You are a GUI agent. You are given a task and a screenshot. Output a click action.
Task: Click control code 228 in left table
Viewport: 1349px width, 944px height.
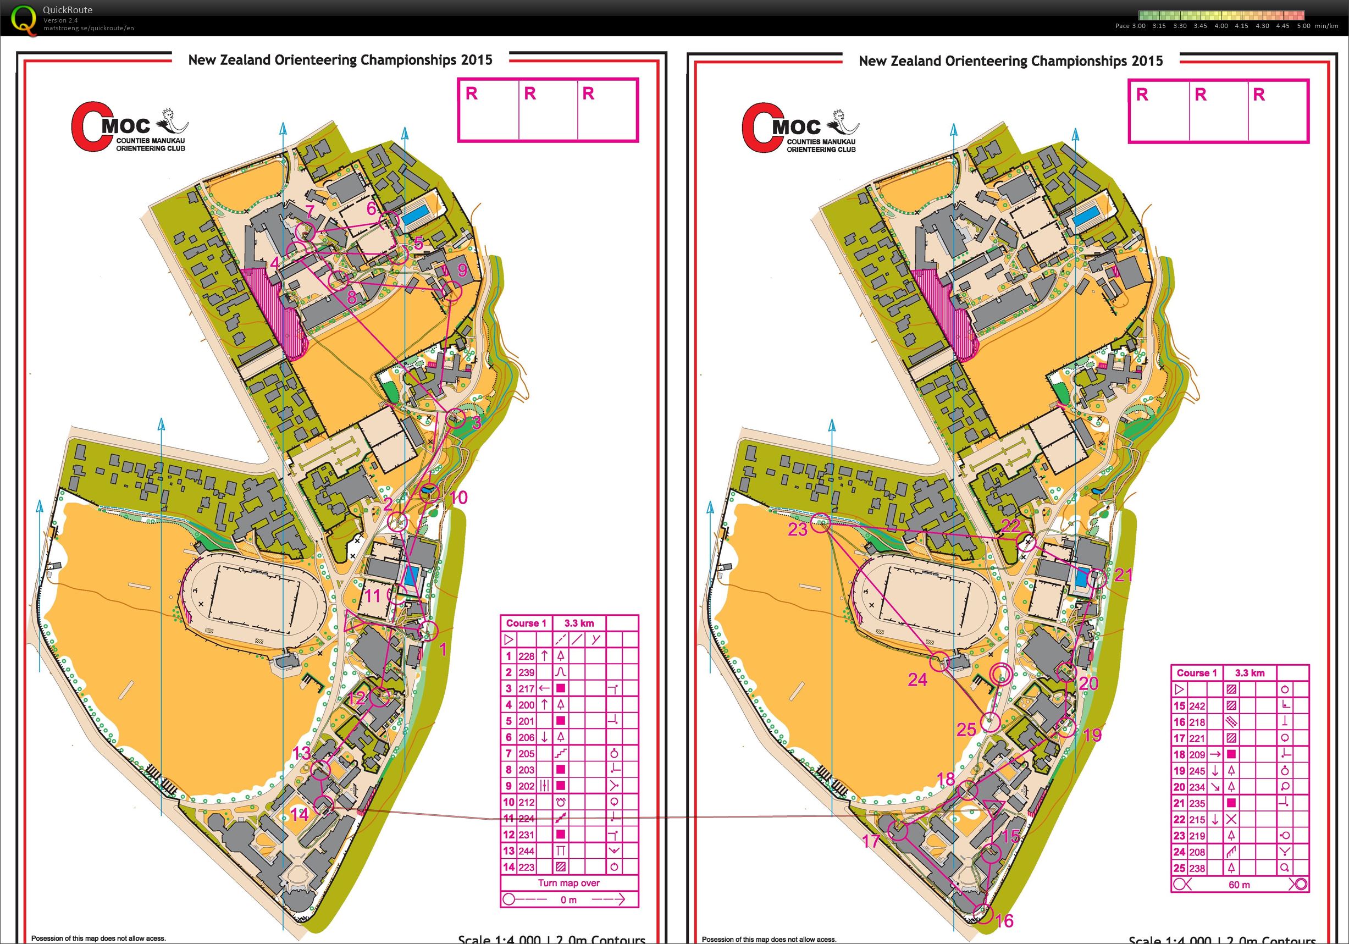click(x=527, y=656)
